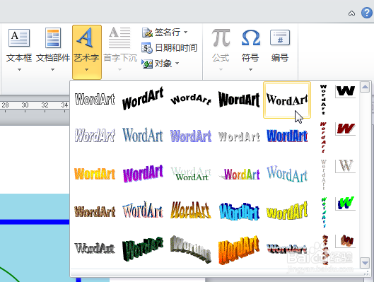Expand the Object dropdown arrow

coord(177,64)
